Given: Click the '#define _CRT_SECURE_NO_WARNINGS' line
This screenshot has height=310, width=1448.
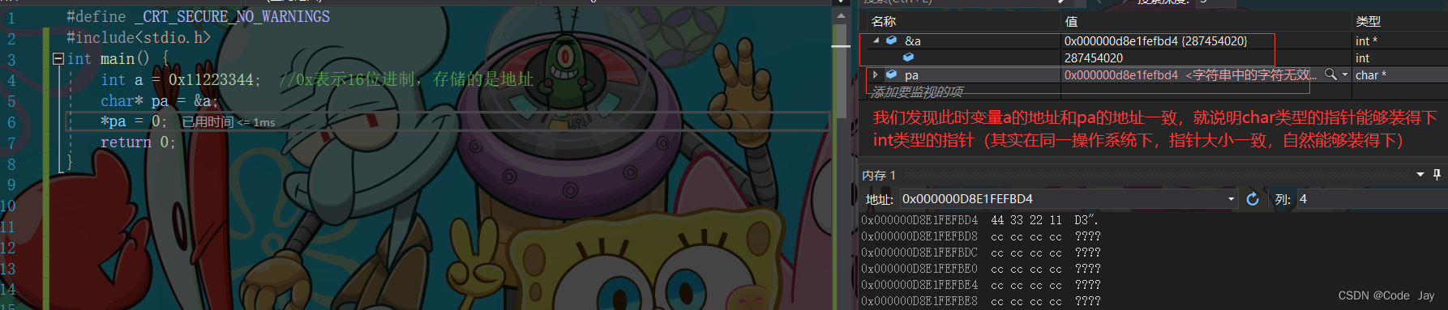Looking at the screenshot, I should point(198,16).
